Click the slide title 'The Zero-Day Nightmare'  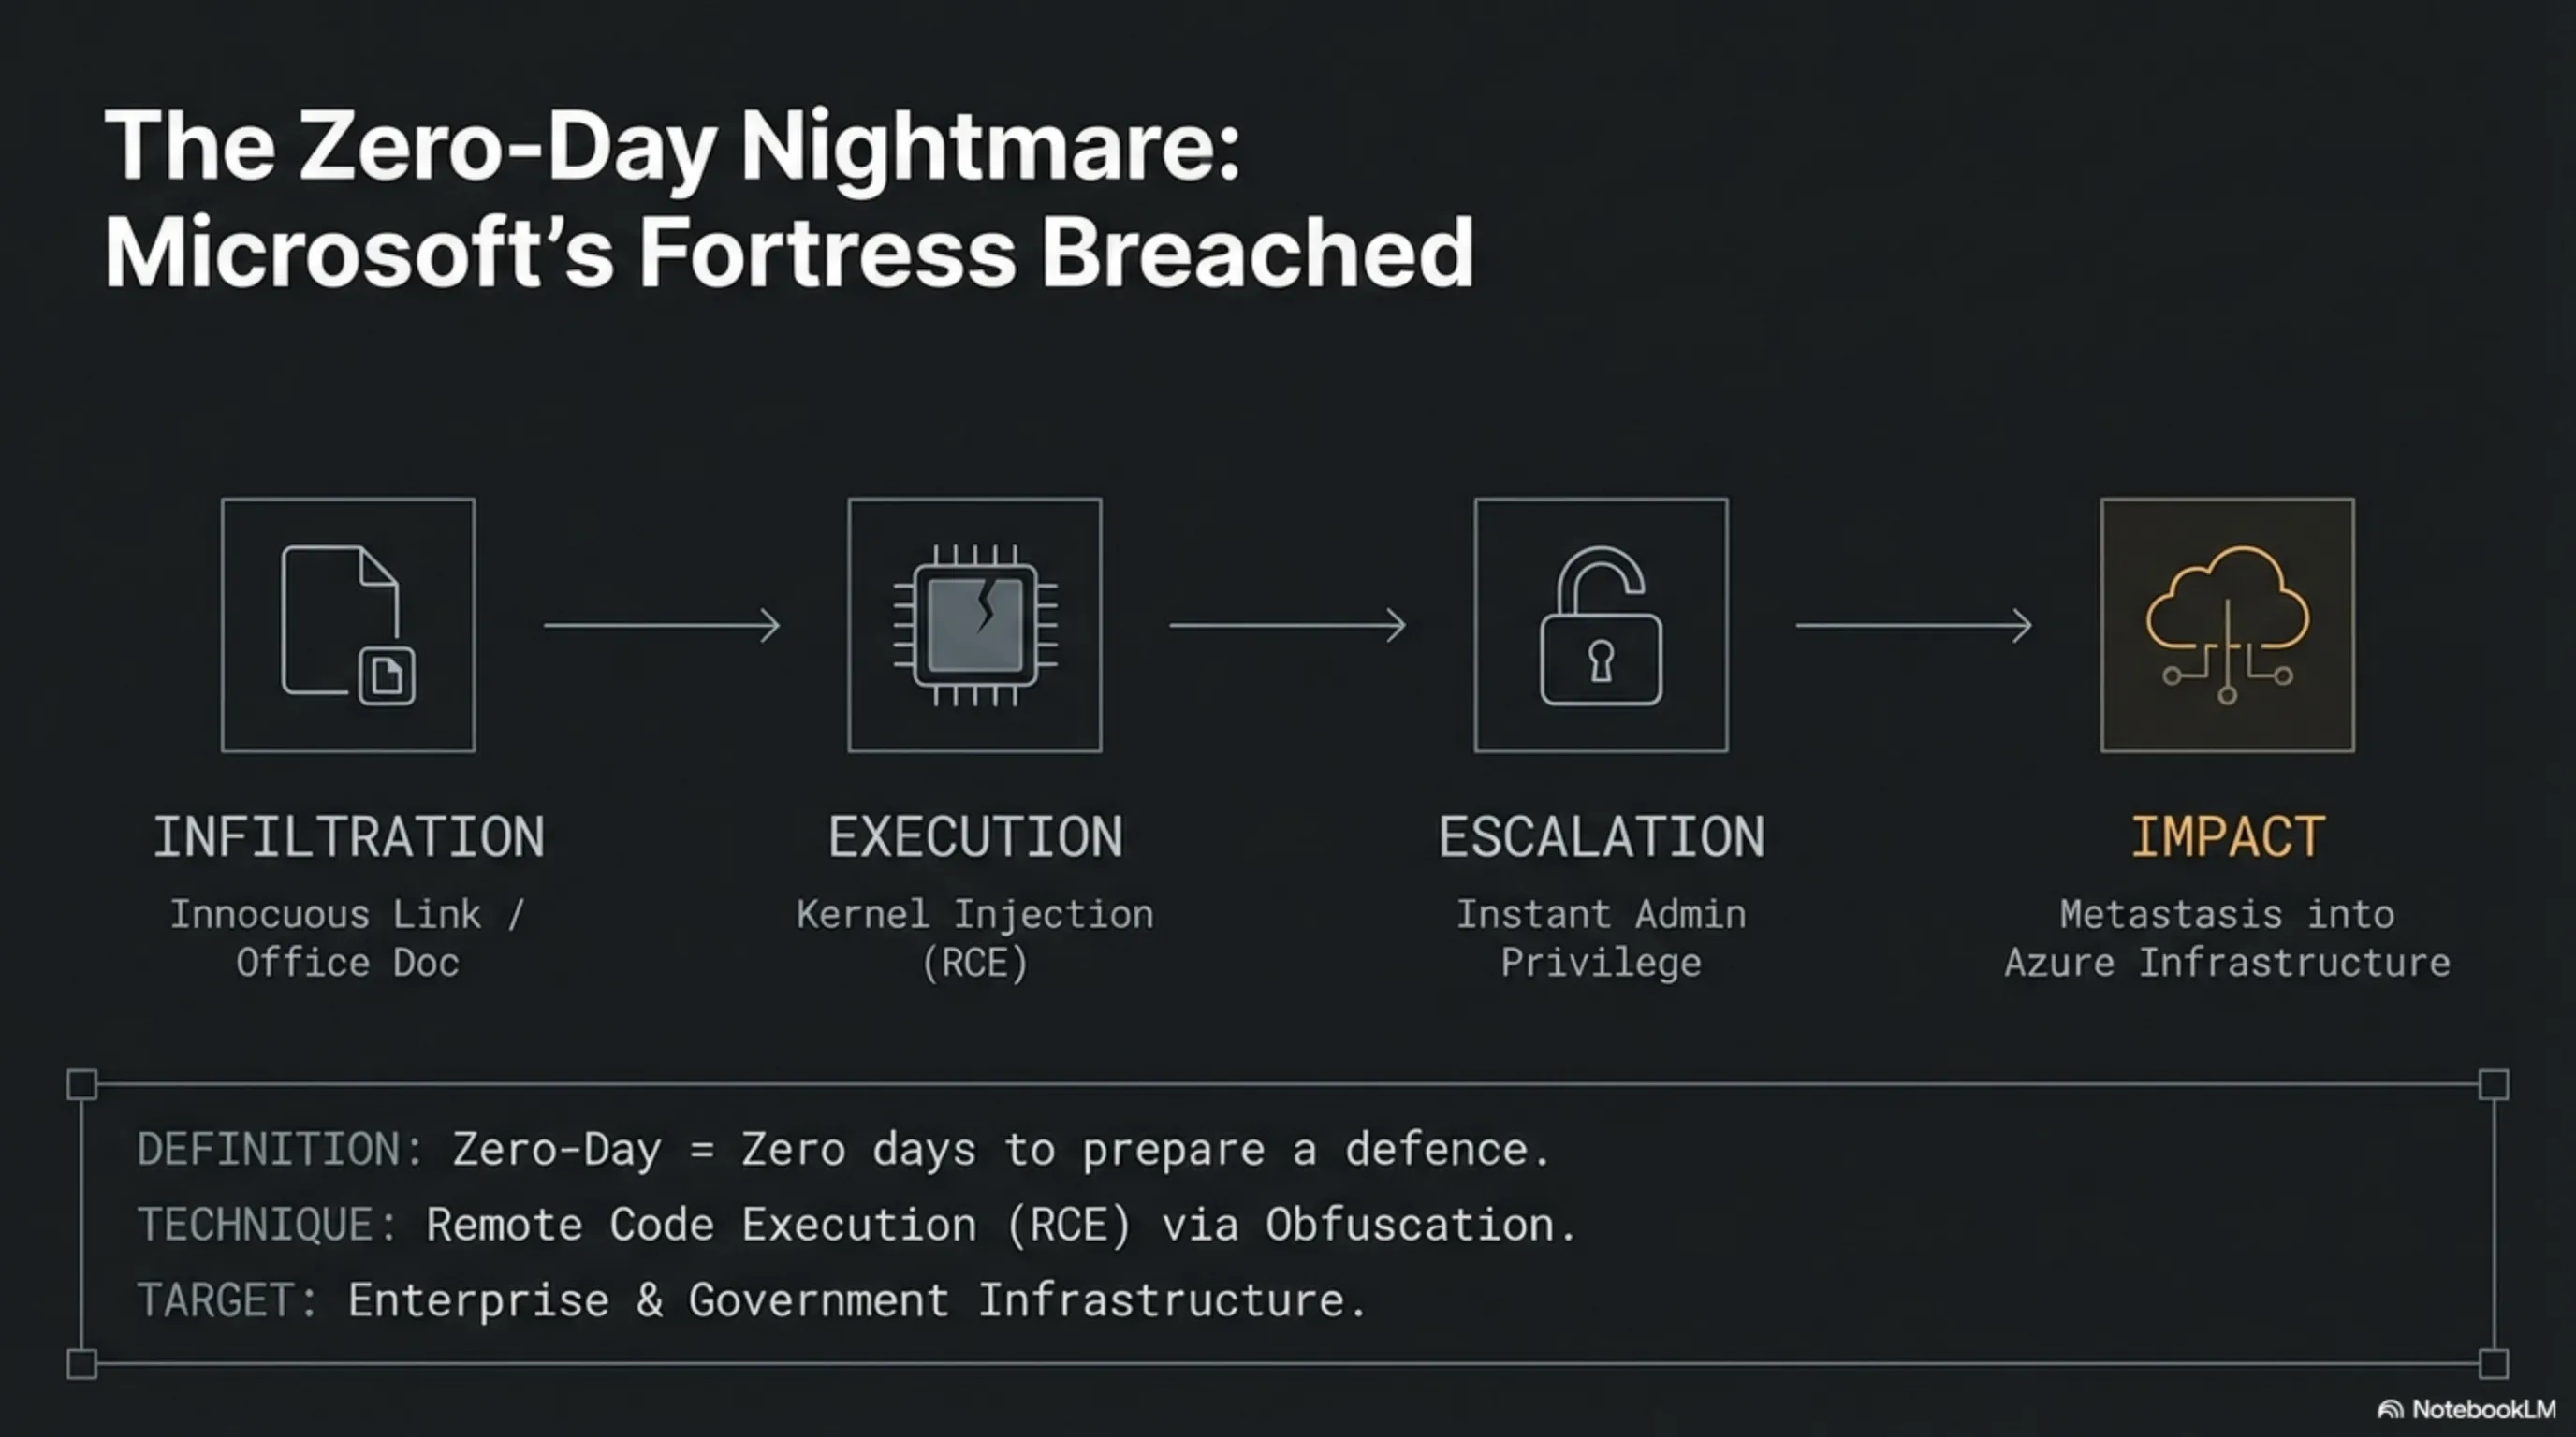click(672, 147)
